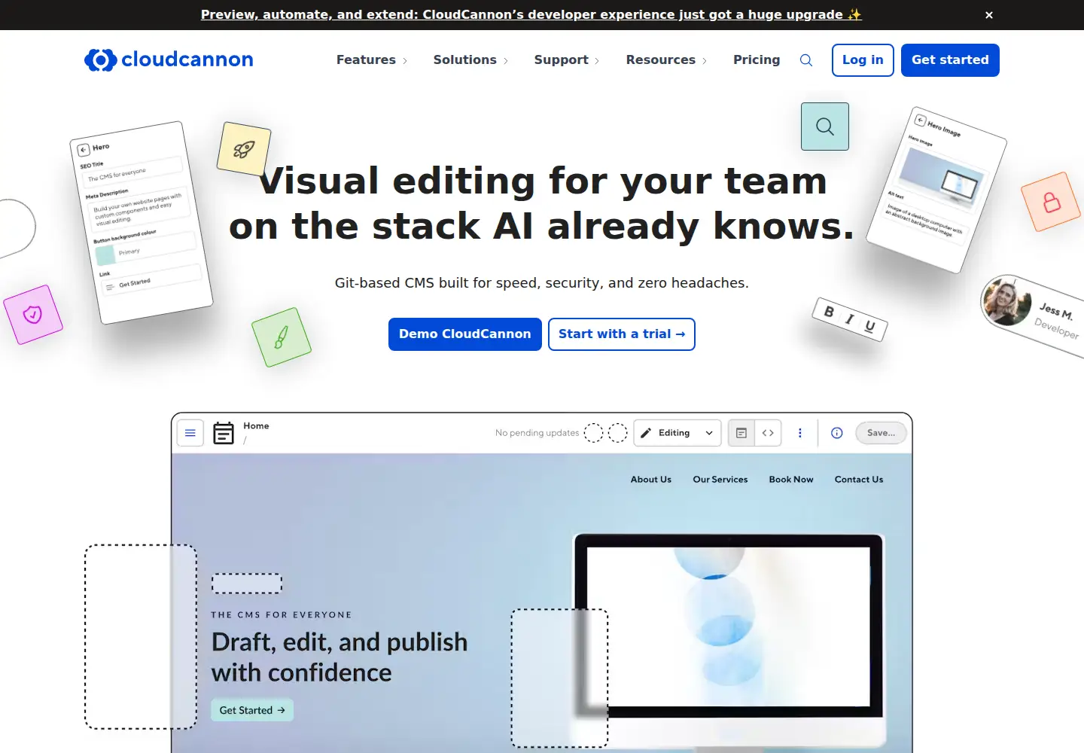Screen dimensions: 1084x753
Task: Go to the Pricing page
Action: point(757,59)
